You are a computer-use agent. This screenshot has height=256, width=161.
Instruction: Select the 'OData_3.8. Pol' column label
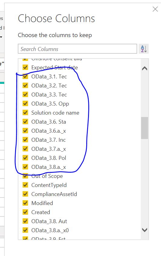click(49, 158)
